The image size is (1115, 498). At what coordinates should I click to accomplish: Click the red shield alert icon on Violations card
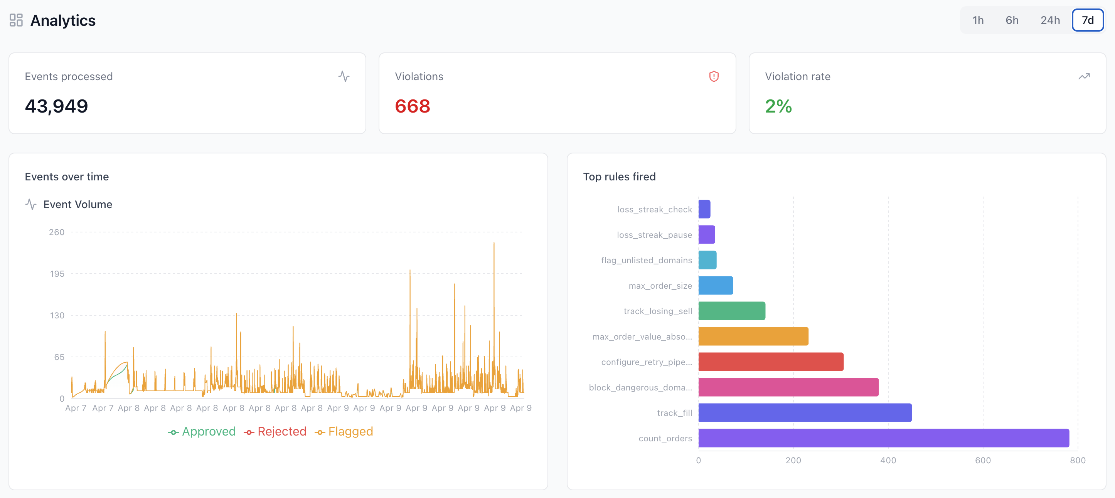[x=714, y=76]
